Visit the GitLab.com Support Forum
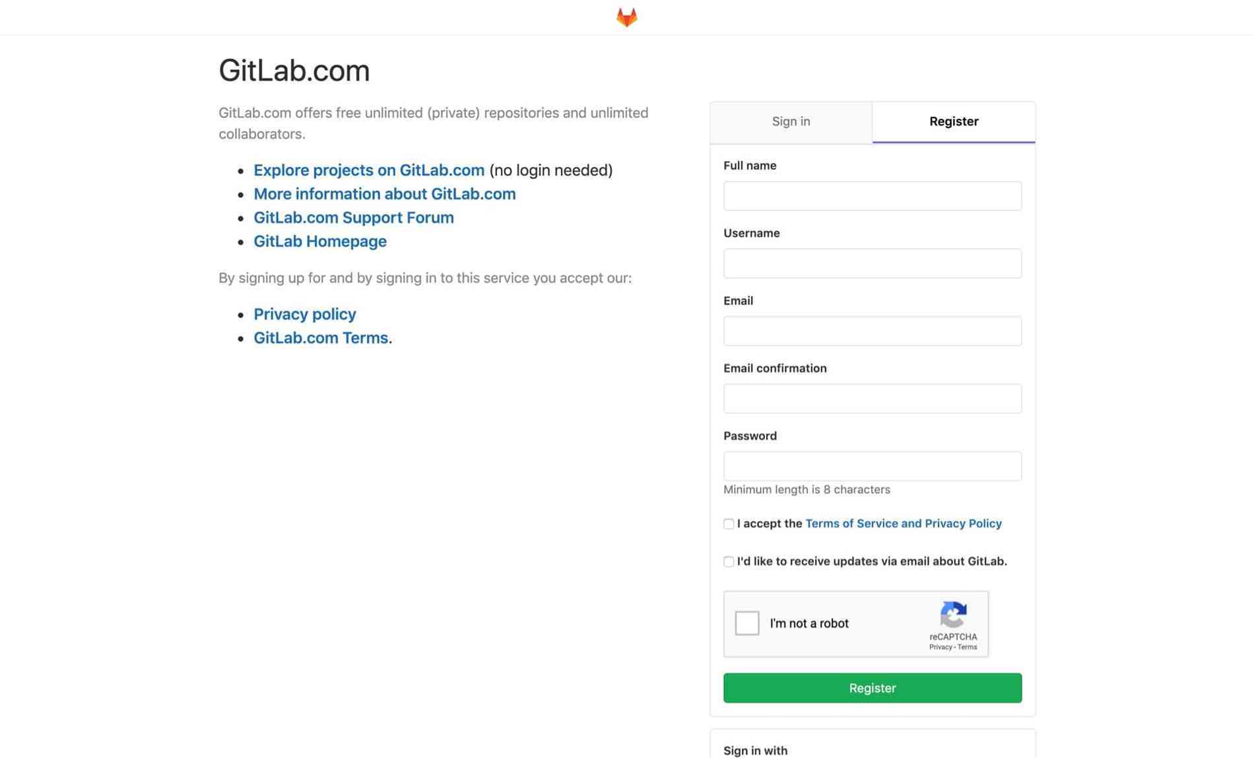 click(354, 217)
